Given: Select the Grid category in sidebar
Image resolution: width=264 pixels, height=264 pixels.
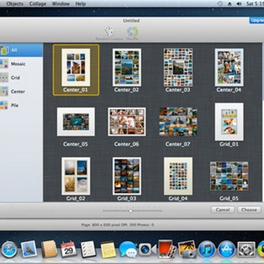Looking at the screenshot, I should point(16,78).
